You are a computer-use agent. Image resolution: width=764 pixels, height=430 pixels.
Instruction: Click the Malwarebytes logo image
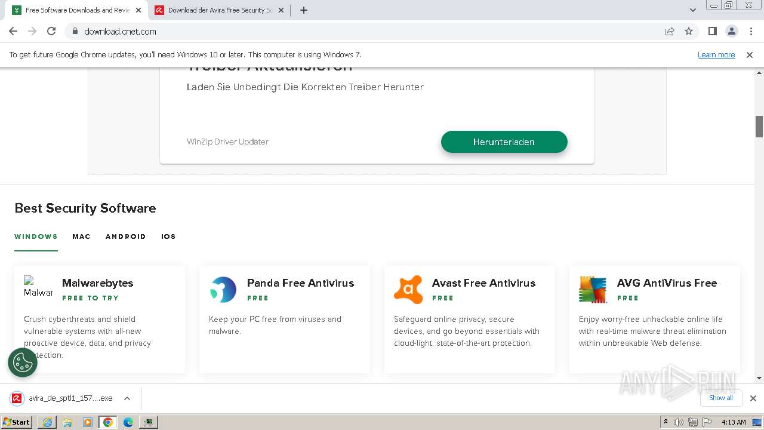(38, 290)
